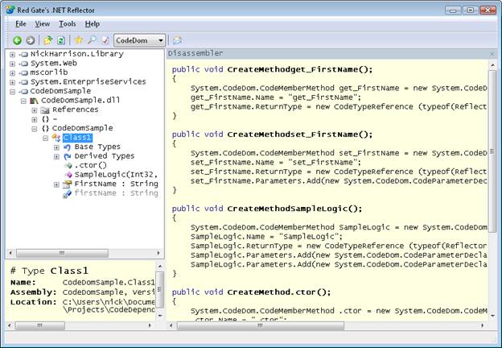
Task: Click the Base Types arrow icon
Action: (68, 147)
